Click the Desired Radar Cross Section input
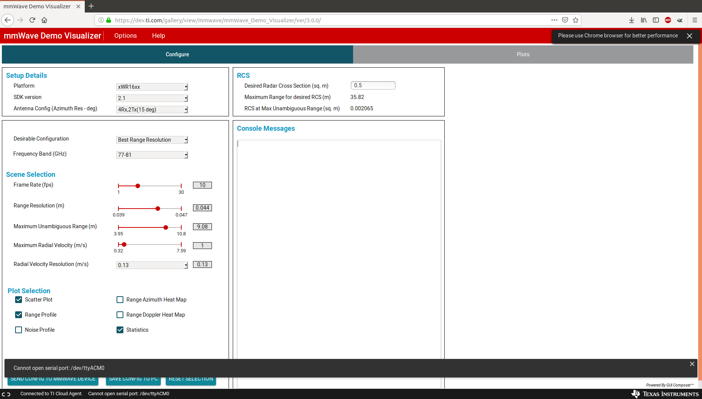 point(373,85)
